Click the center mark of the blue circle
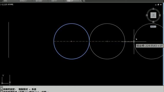Viewport: 164px width, 92px height. [71, 41]
